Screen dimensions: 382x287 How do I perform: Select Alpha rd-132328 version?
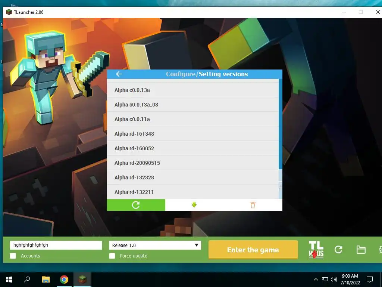coord(193,178)
